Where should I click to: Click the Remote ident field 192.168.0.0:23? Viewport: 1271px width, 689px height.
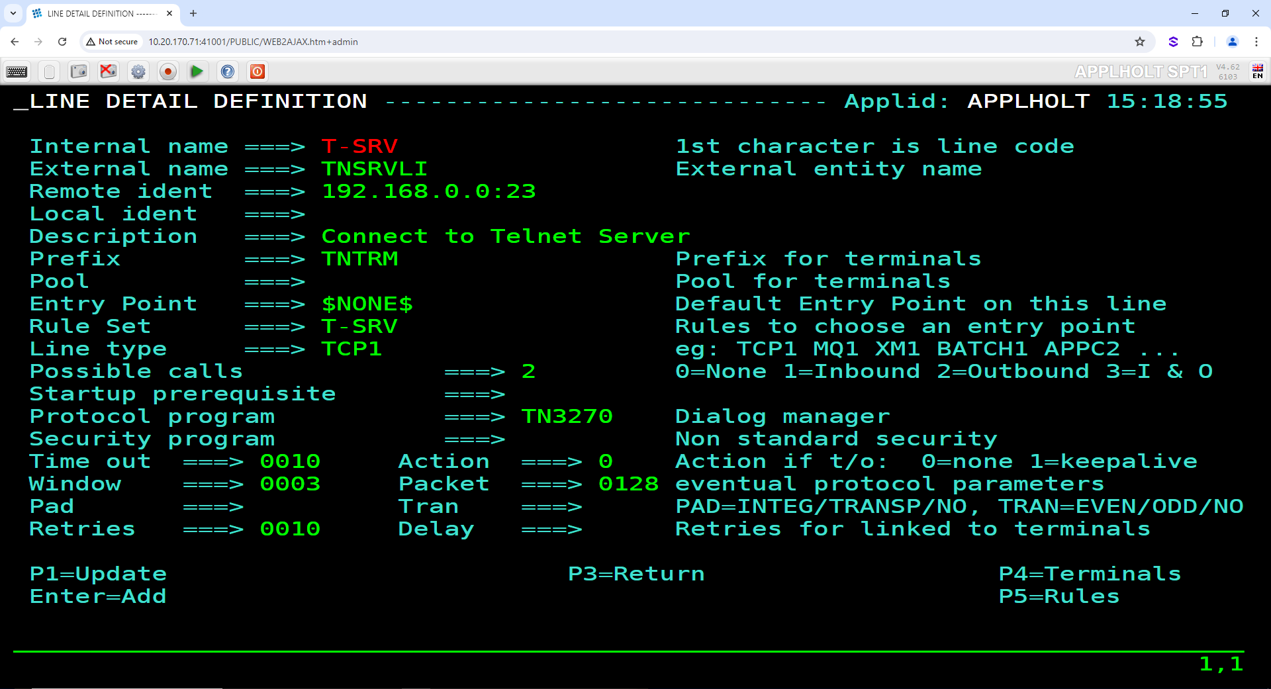[x=429, y=192]
